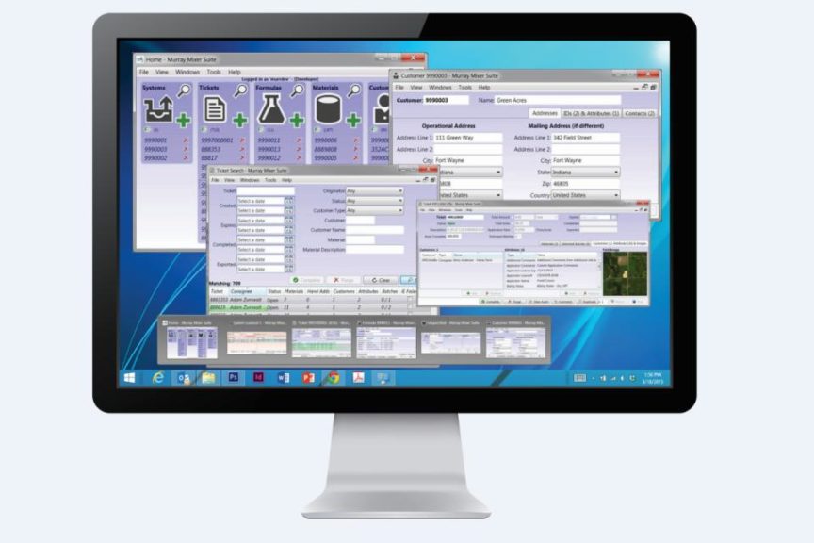Image resolution: width=814 pixels, height=543 pixels.
Task: Open Tools menu in Customer window
Action: 465,88
